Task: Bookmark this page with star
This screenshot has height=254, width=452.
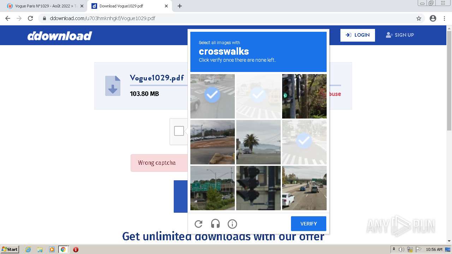Action: pos(419,18)
